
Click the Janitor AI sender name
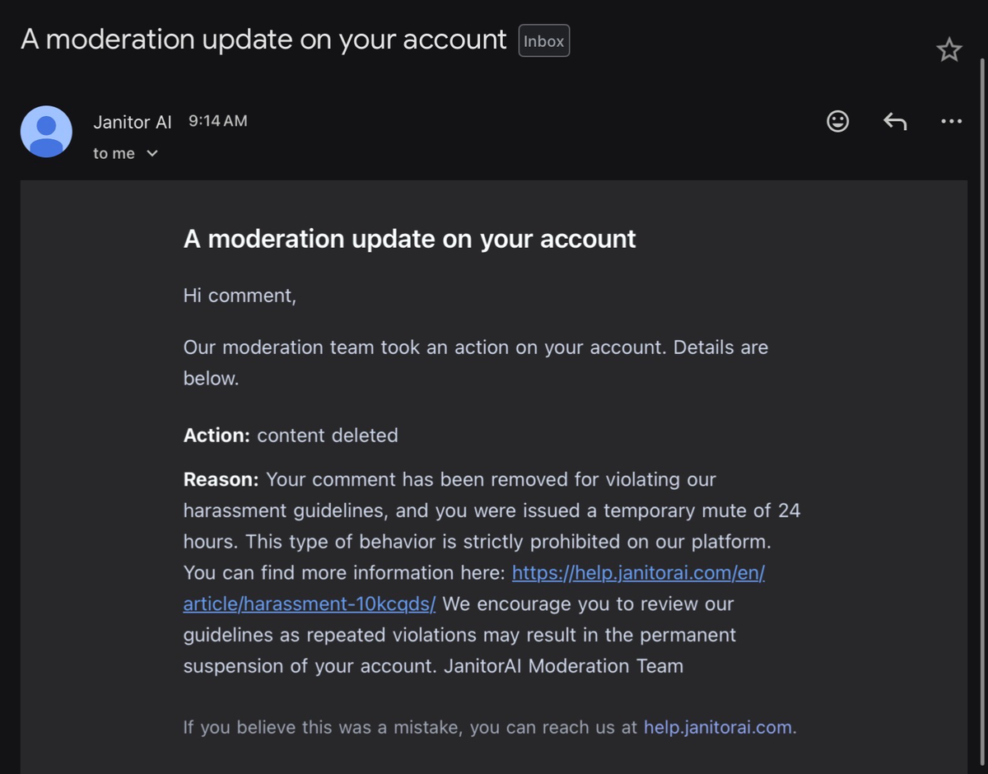(x=133, y=122)
